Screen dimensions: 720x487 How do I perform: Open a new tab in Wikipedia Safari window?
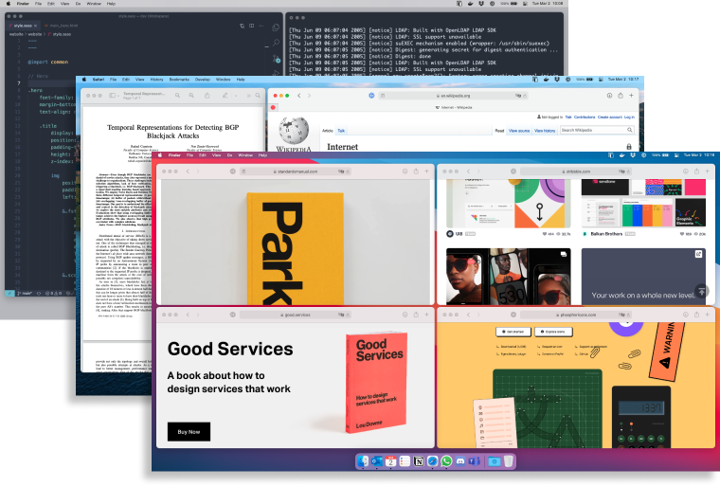click(631, 96)
